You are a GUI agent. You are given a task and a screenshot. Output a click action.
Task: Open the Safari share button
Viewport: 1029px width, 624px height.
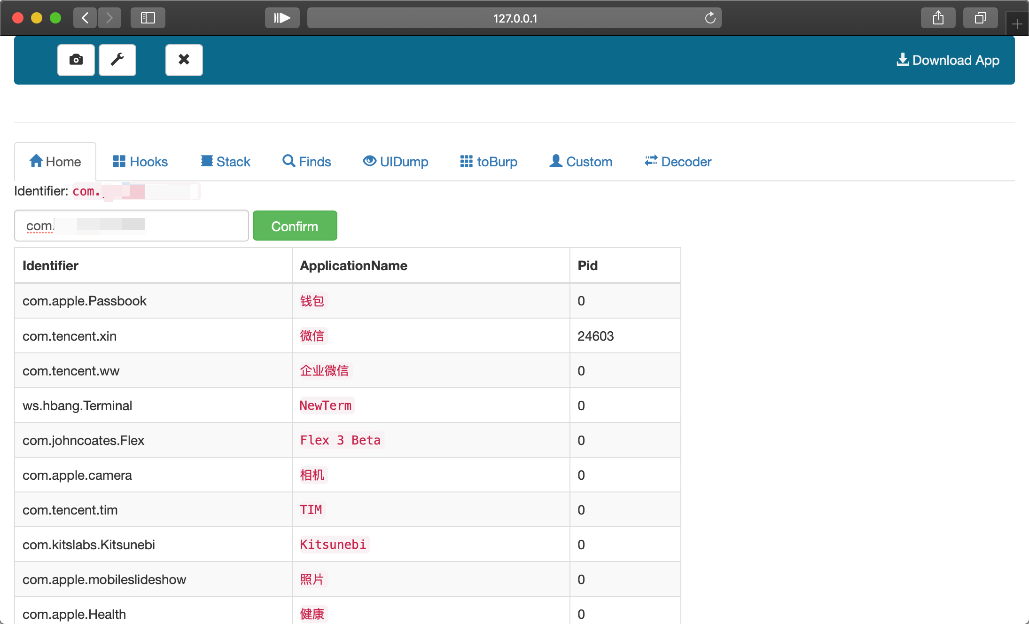(x=938, y=18)
